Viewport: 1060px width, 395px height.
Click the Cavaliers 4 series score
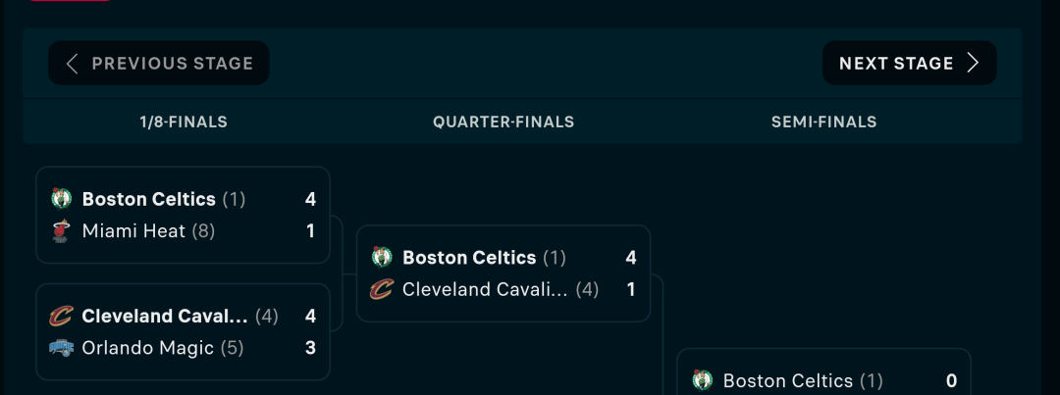click(x=310, y=316)
